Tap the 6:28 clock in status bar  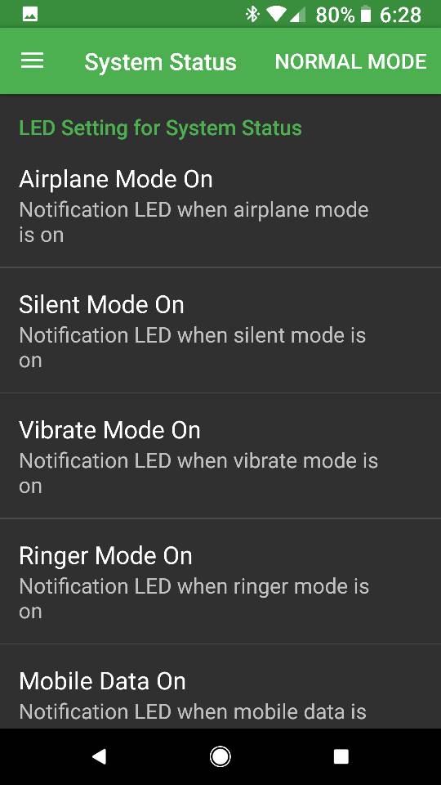tap(400, 15)
